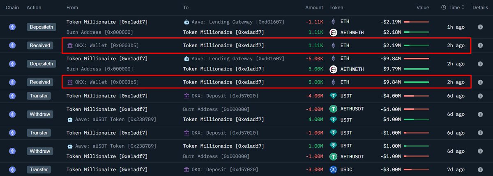Click the Transfer badge in the USDC row
The height and width of the screenshot is (176, 493).
click(x=39, y=169)
